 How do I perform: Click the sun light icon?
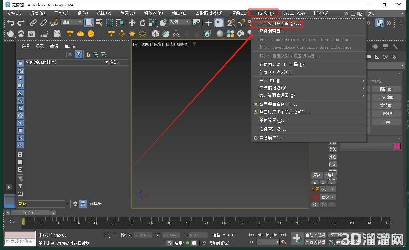point(132,34)
